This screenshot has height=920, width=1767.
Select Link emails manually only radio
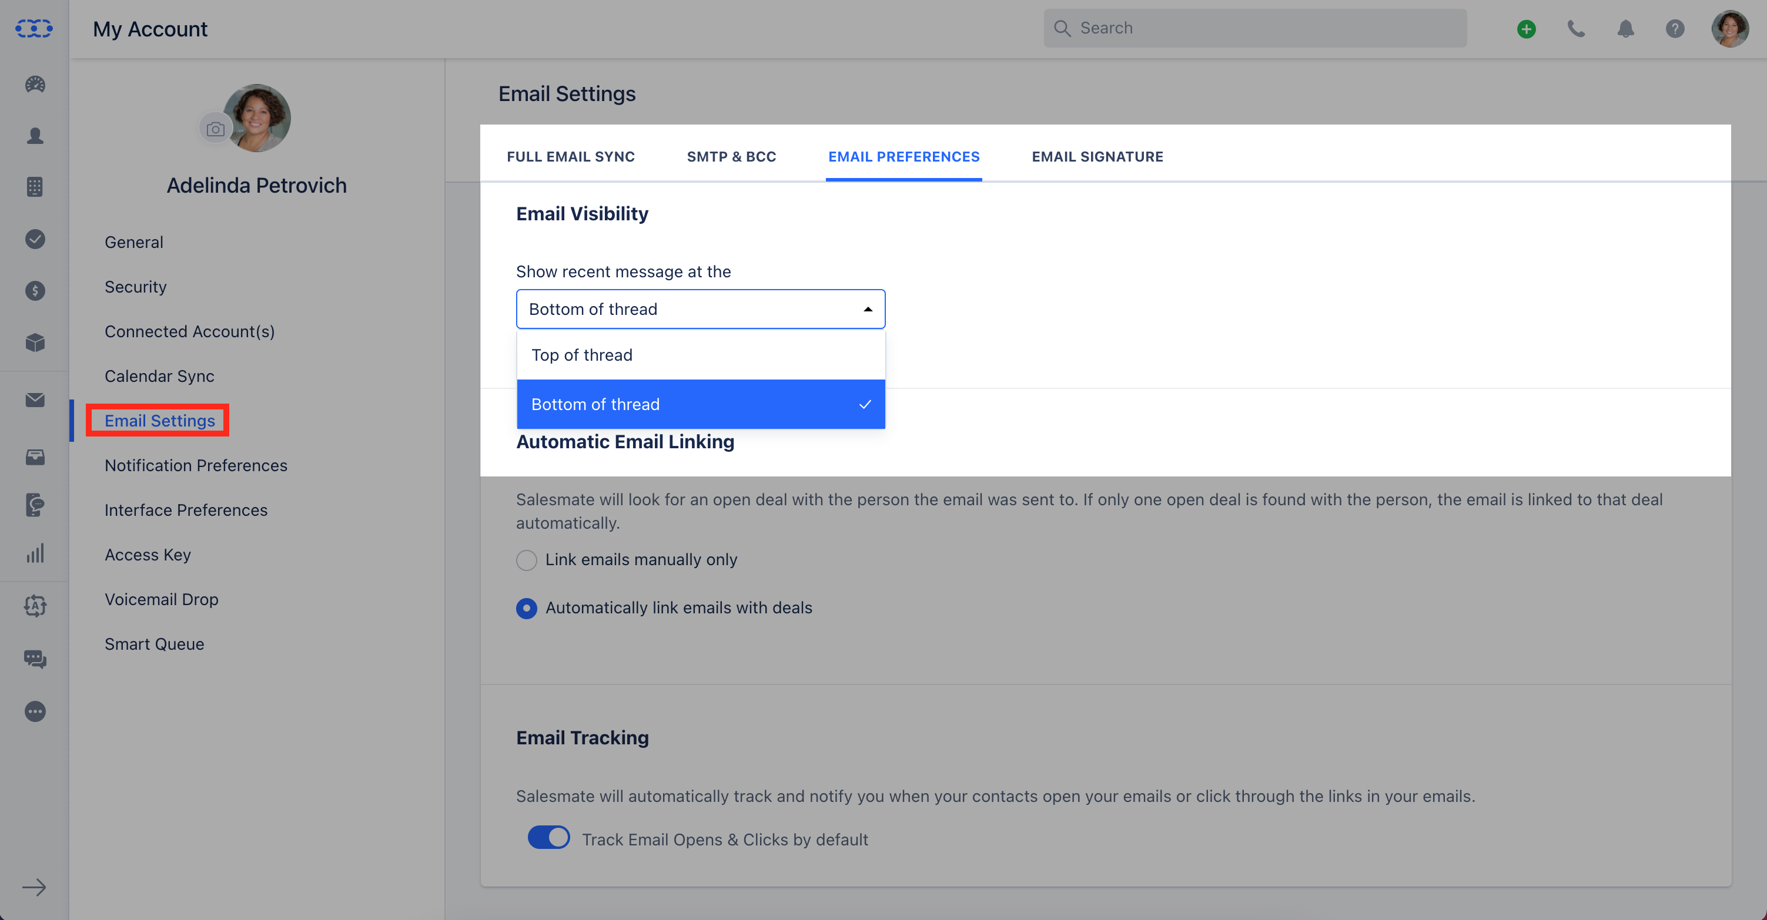point(526,560)
